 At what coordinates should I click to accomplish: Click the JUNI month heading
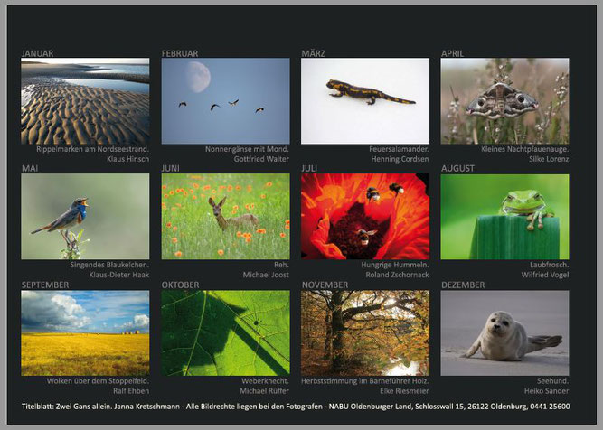[170, 168]
